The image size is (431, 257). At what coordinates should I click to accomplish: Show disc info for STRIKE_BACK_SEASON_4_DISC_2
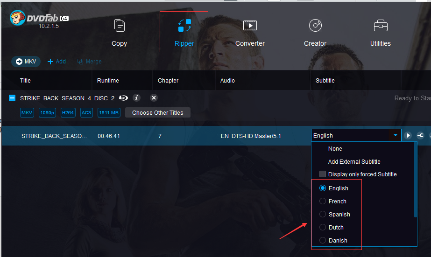137,98
